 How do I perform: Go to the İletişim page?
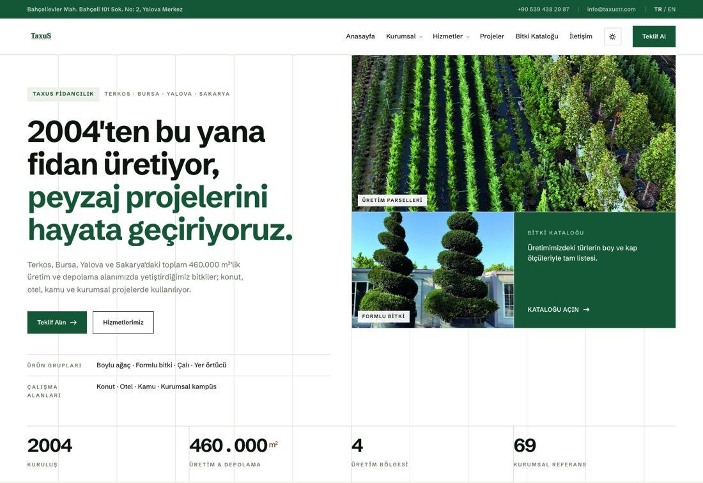tap(580, 36)
